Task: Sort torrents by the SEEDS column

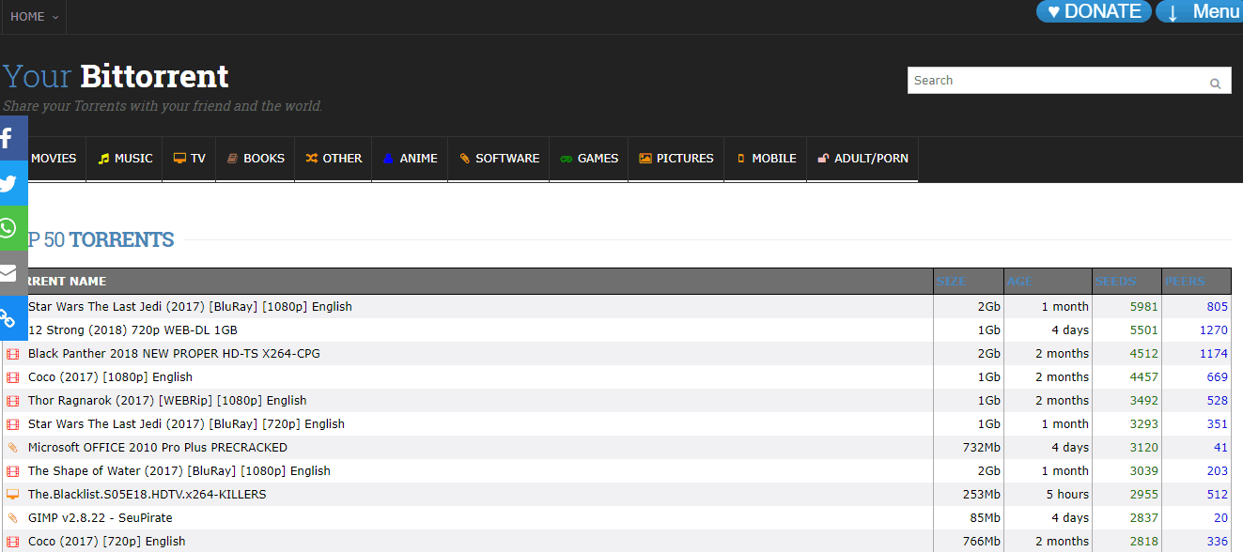Action: 1115,282
